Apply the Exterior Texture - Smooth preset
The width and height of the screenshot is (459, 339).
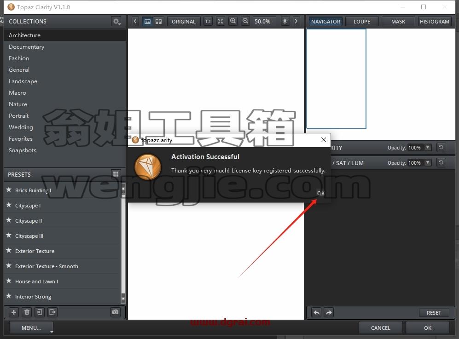[62, 266]
